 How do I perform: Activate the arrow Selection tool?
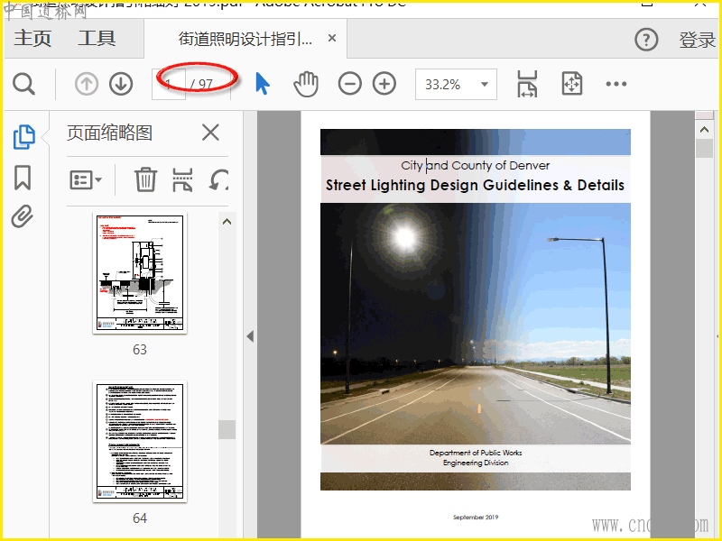click(x=263, y=84)
